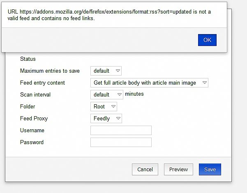Save the feed settings
The image size is (247, 193).
210,169
